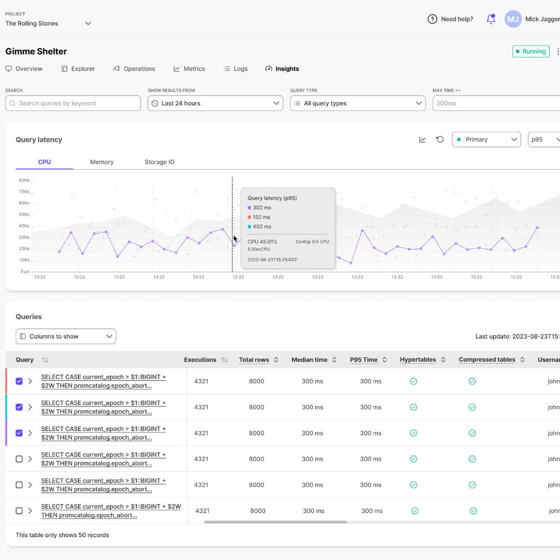Expand the Columns to show dropdown
The height and width of the screenshot is (560, 560).
click(66, 336)
